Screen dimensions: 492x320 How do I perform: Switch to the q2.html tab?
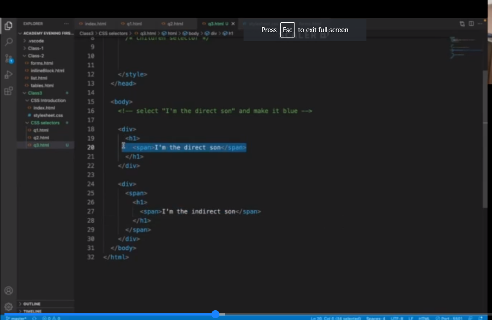(x=175, y=24)
